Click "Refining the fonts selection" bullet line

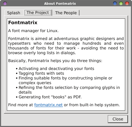point(69,88)
